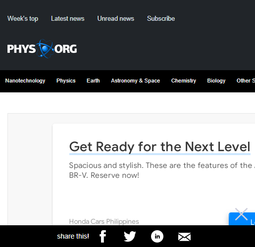Go to Unread news
Screen dimensions: 255x247
tap(116, 18)
